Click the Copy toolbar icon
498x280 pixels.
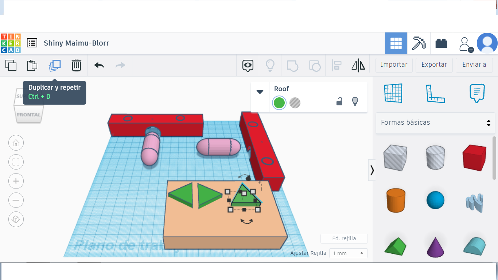click(x=11, y=65)
